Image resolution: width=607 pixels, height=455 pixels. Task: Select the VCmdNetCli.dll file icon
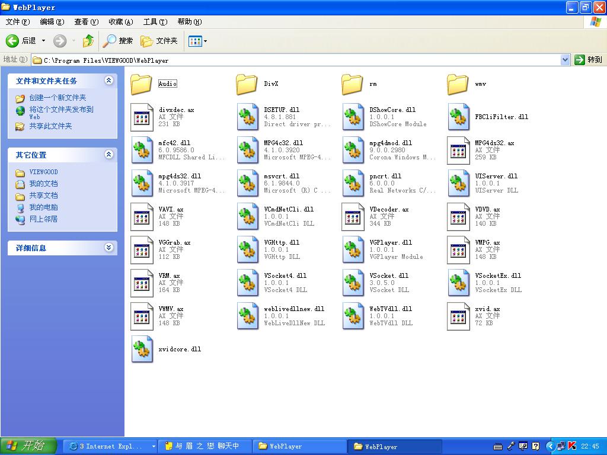tap(247, 217)
